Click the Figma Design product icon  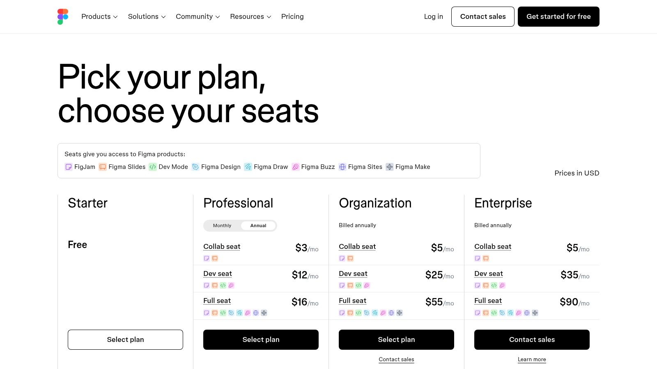[x=195, y=167]
